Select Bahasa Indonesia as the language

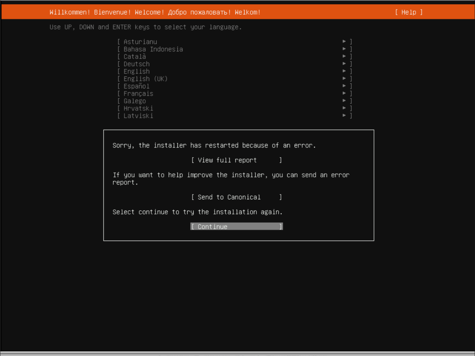(153, 49)
